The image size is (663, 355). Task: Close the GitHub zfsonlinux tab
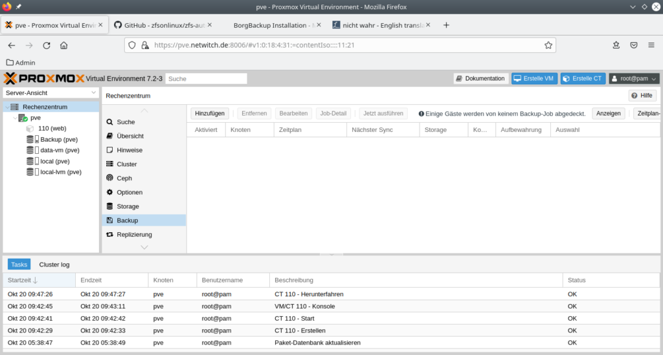point(210,25)
